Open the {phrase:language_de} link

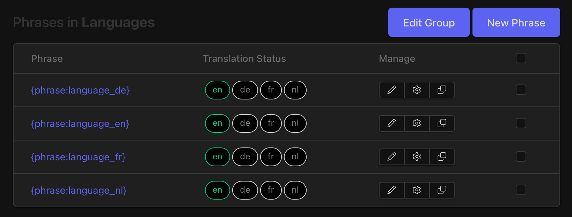pyautogui.click(x=80, y=90)
